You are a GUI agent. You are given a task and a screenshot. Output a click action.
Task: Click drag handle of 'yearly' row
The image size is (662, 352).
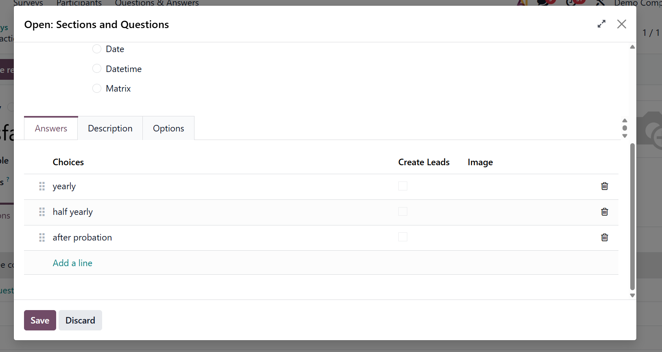click(42, 186)
